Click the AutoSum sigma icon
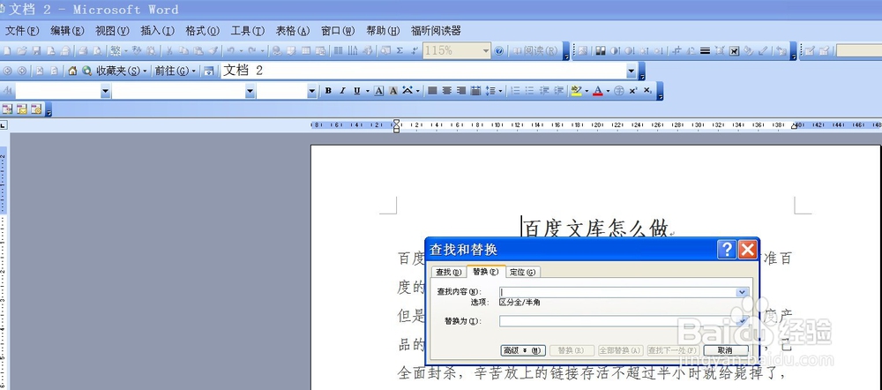 400,50
